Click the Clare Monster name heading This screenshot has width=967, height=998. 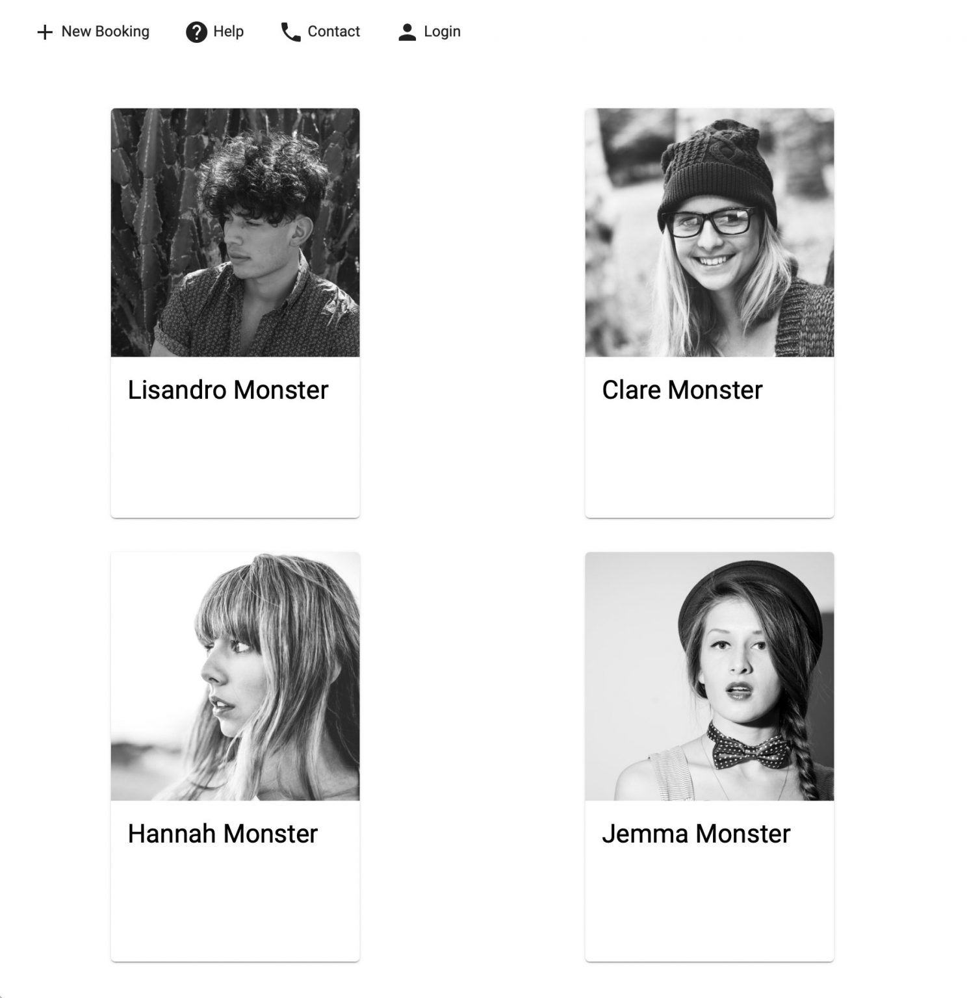[682, 390]
